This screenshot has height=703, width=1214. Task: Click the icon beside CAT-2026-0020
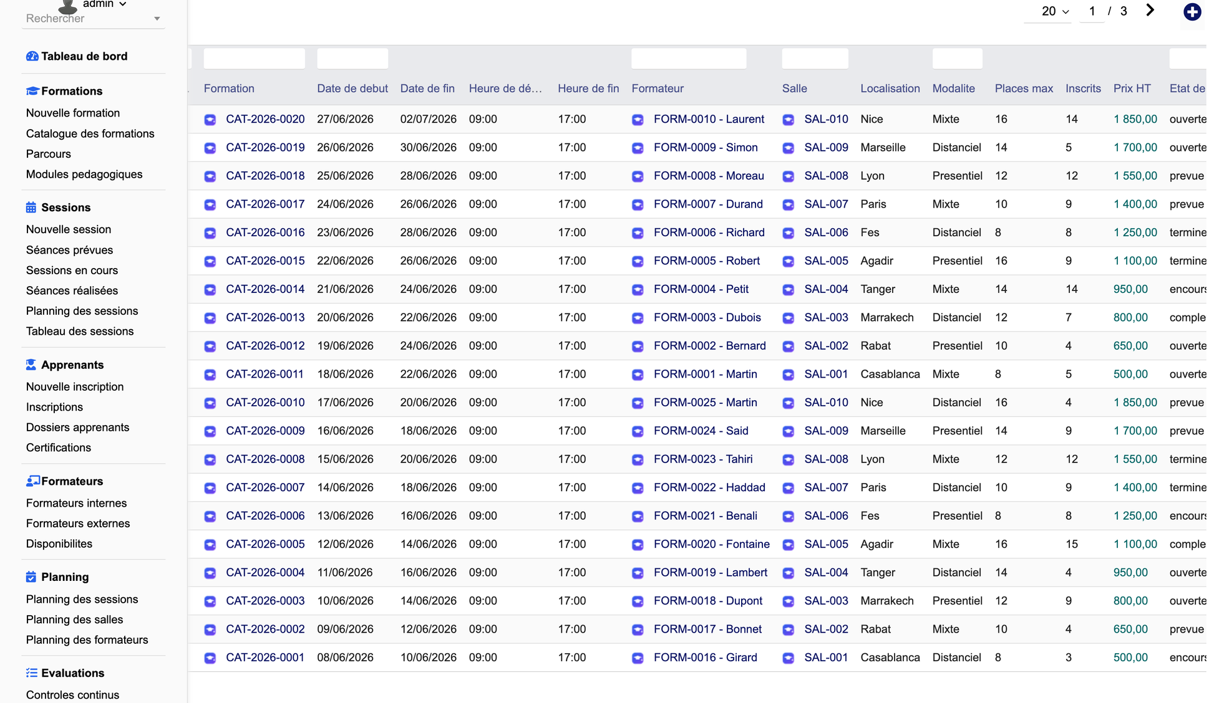[210, 120]
